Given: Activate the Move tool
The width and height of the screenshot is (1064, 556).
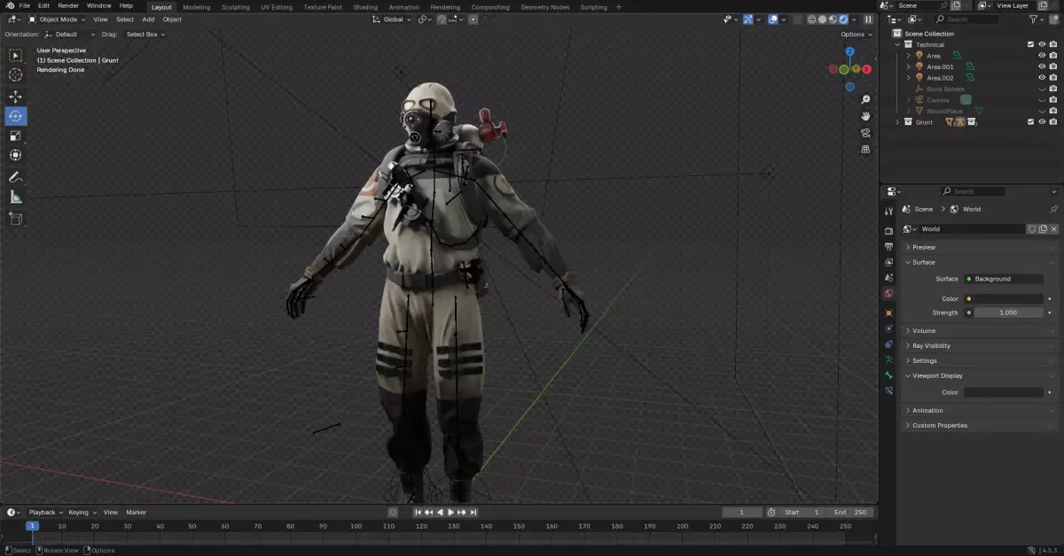Looking at the screenshot, I should click(x=16, y=97).
